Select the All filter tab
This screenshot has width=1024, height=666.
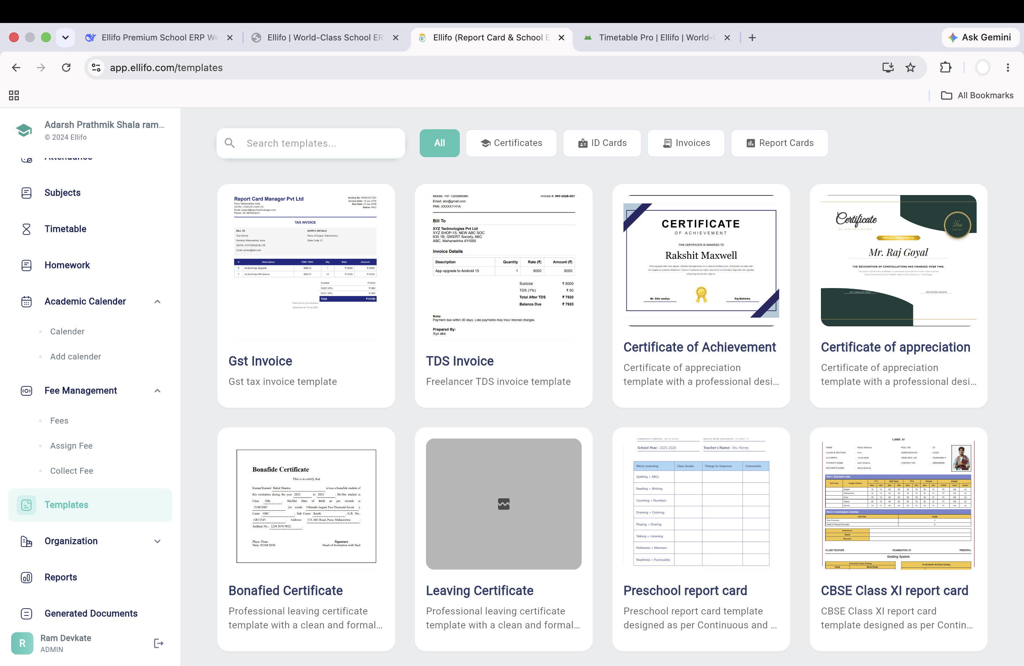439,143
